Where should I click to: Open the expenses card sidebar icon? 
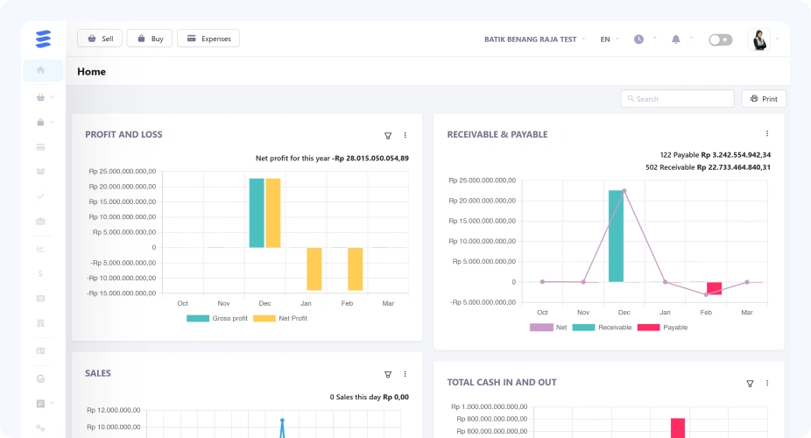40,147
